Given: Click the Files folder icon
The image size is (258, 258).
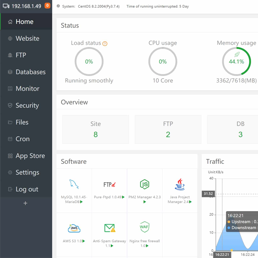Looking at the screenshot, I should pos(10,122).
